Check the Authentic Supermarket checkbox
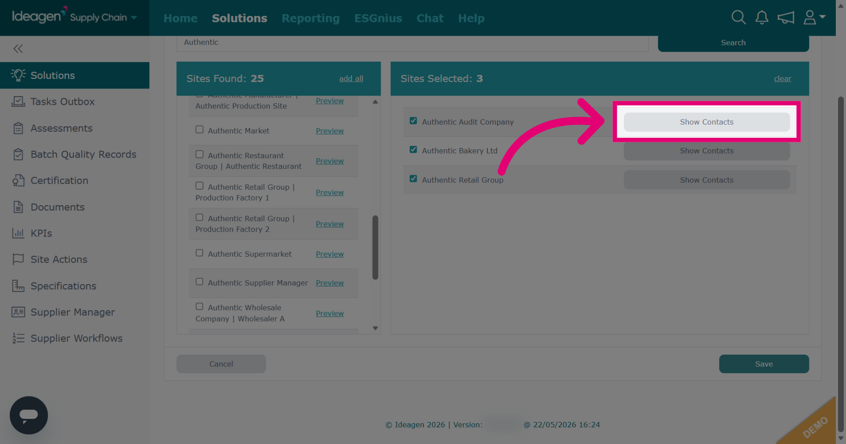 point(200,253)
